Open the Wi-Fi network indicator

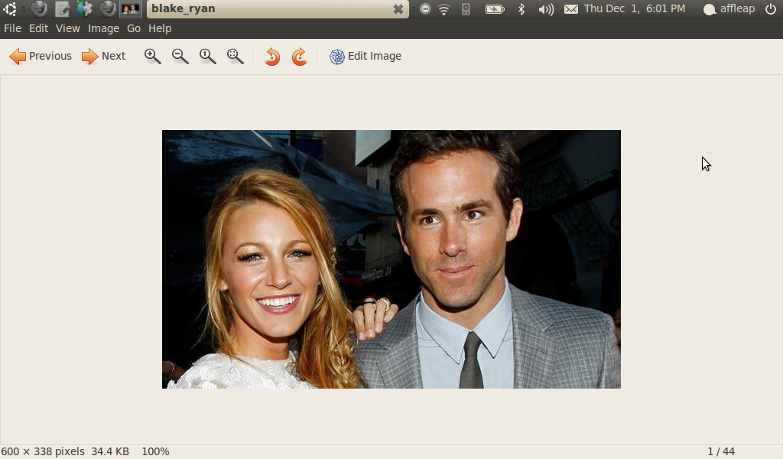(444, 8)
